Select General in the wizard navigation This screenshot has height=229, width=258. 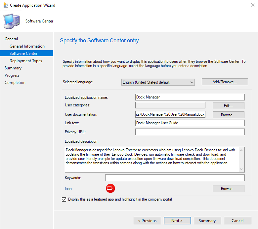pos(11,39)
